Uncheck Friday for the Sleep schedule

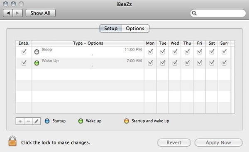click(x=200, y=51)
